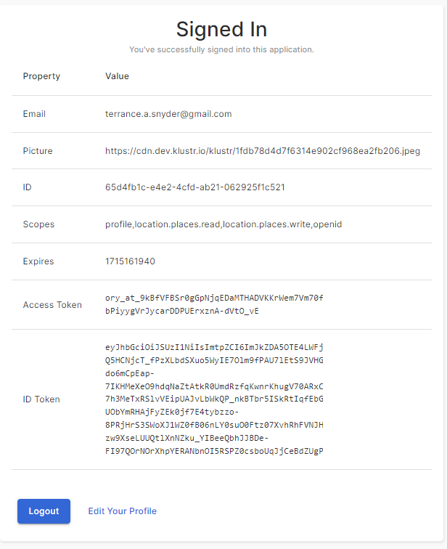Click the access token text starting ory_at_

pyautogui.click(x=214, y=304)
